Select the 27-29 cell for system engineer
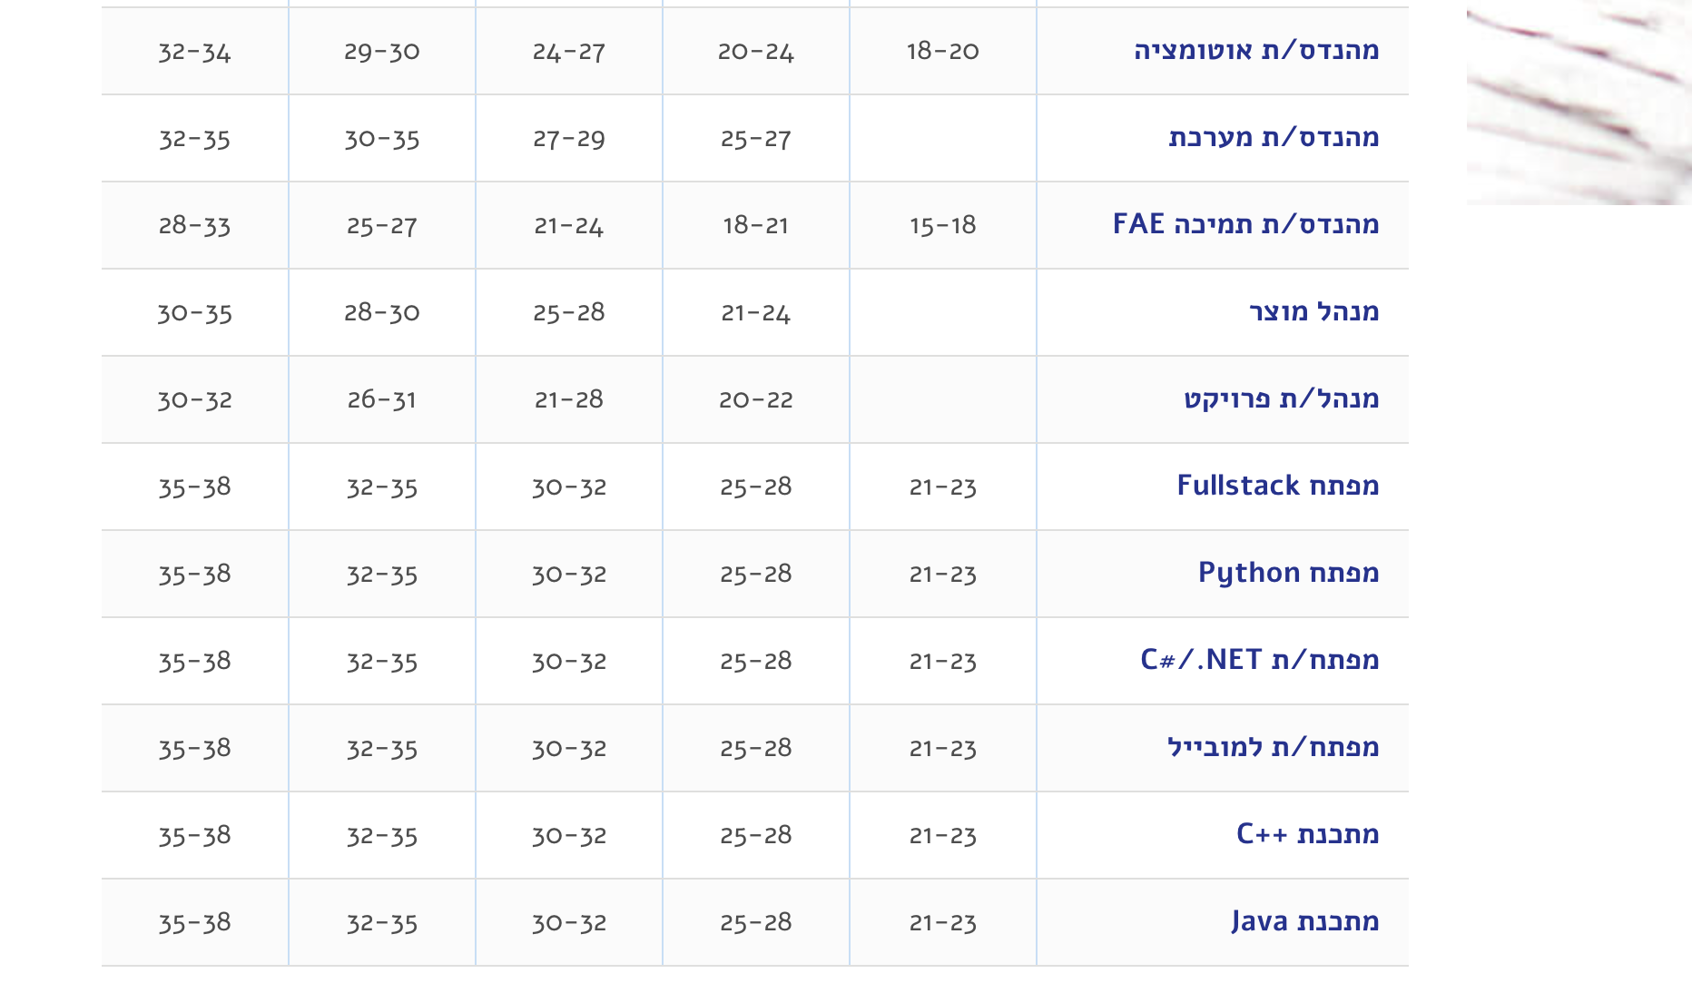The height and width of the screenshot is (993, 1692). [568, 138]
